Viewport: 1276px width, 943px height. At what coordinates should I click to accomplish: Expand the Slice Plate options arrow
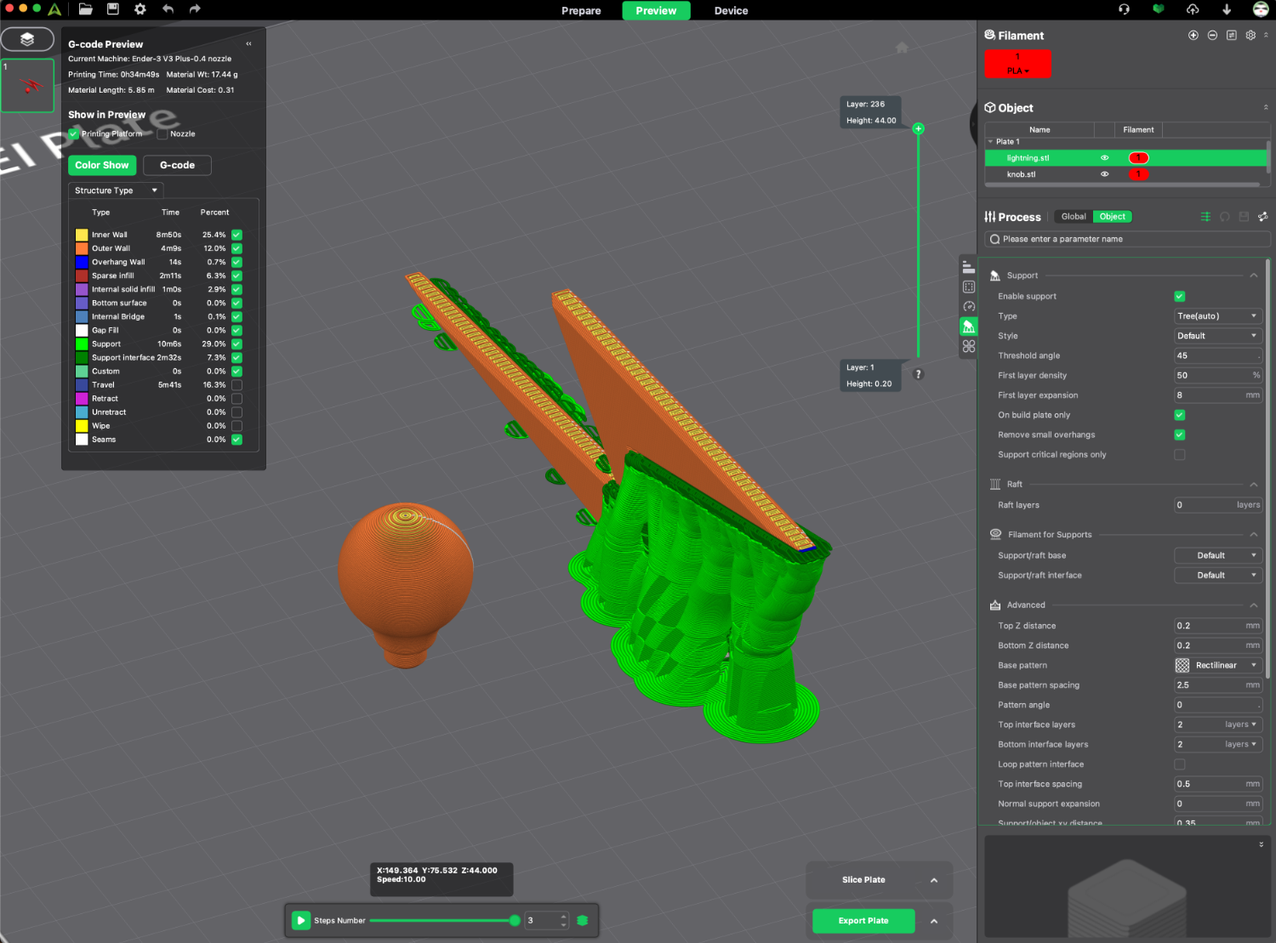(x=934, y=880)
